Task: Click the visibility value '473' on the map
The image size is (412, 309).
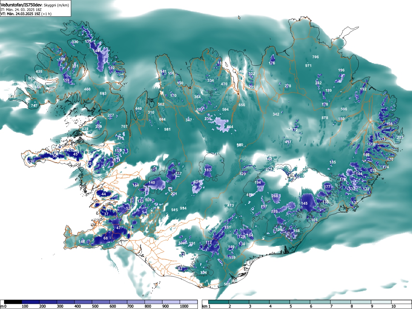Action: click(230, 206)
